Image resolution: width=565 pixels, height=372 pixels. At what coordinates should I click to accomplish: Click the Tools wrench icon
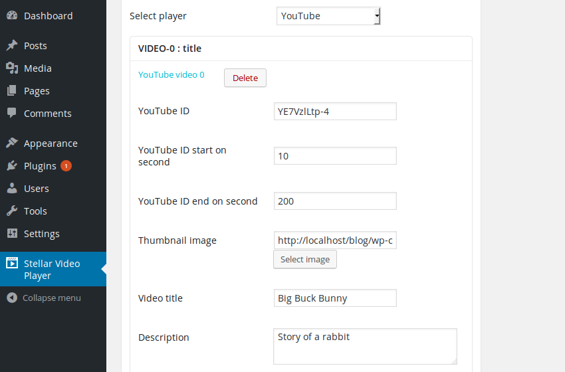point(12,211)
